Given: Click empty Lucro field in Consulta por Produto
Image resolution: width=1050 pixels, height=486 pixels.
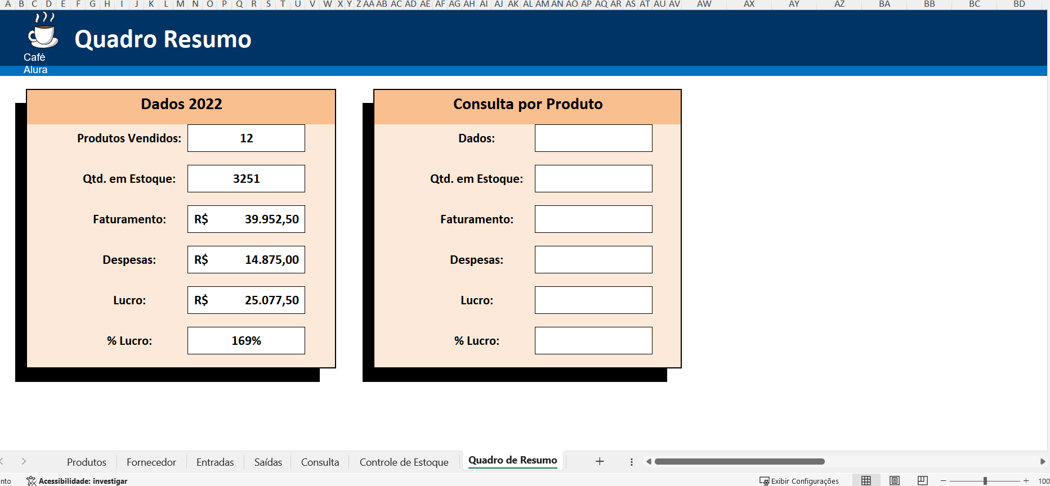Looking at the screenshot, I should click(x=593, y=300).
